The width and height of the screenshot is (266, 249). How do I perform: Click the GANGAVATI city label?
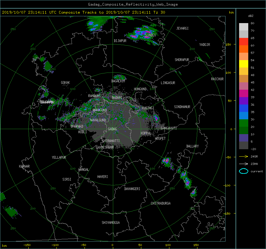point(169,128)
